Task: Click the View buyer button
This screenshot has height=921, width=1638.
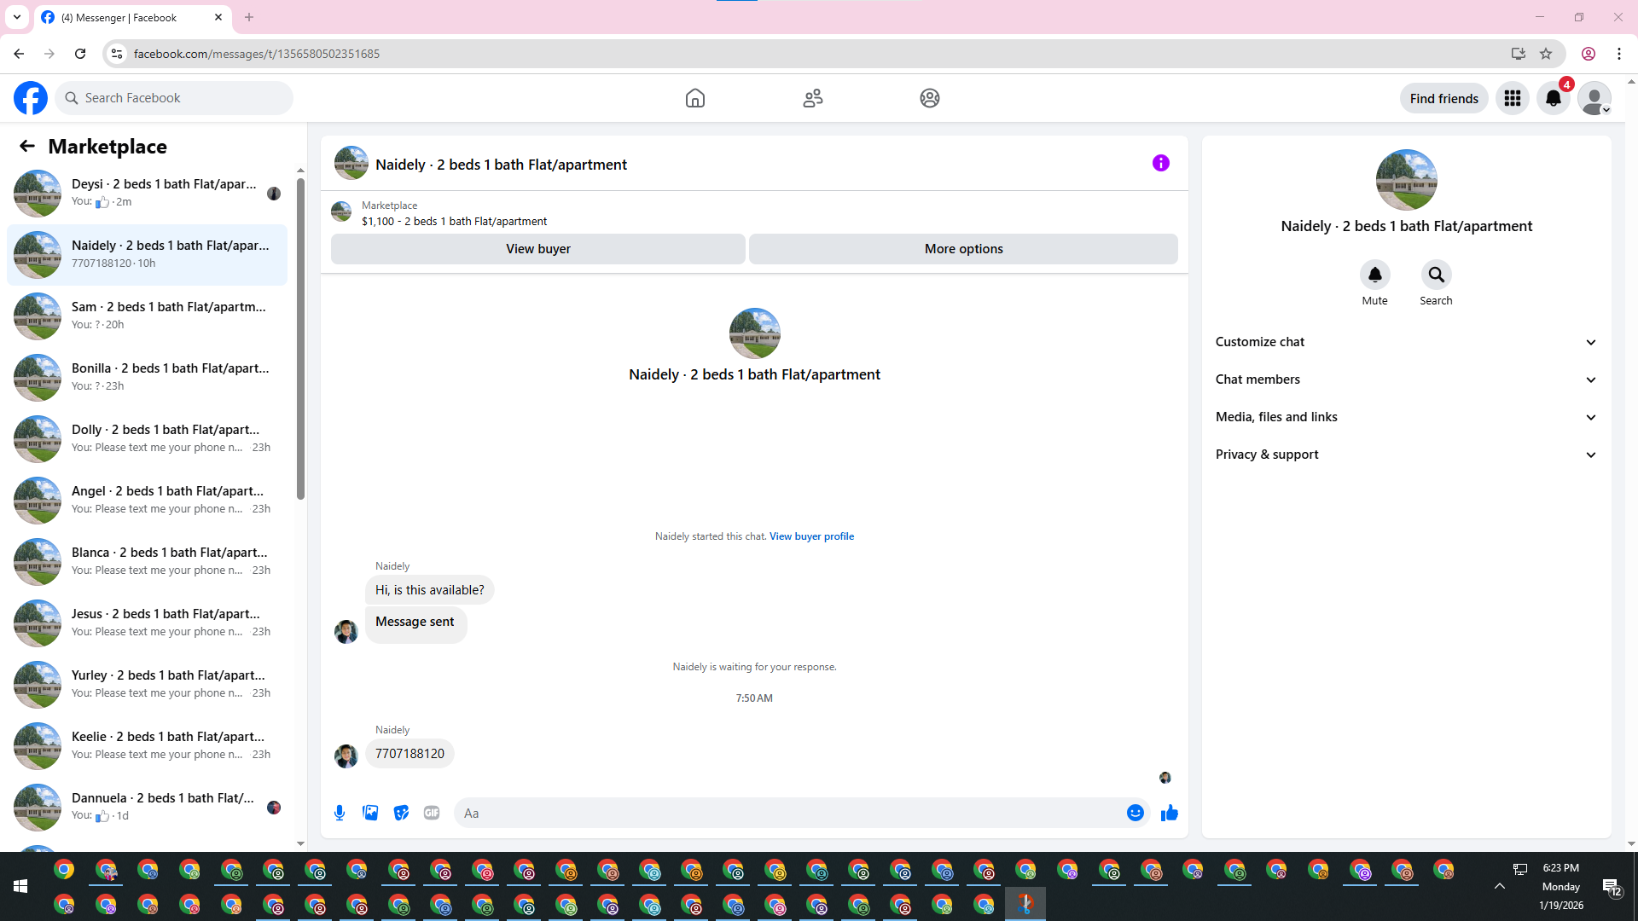Action: pyautogui.click(x=537, y=249)
